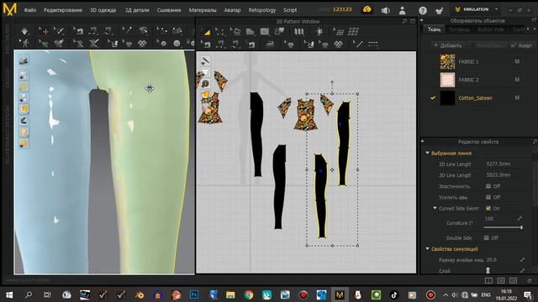Click the Добавить fabric button

[x=448, y=45]
